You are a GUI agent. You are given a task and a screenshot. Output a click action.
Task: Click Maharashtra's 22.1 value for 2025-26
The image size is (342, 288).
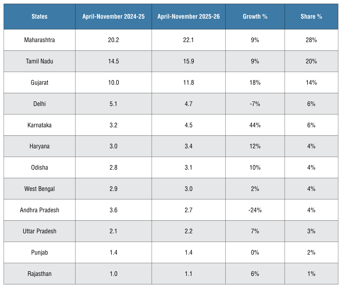(x=189, y=40)
